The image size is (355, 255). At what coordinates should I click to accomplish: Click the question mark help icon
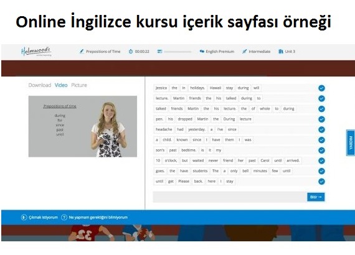coord(64,217)
